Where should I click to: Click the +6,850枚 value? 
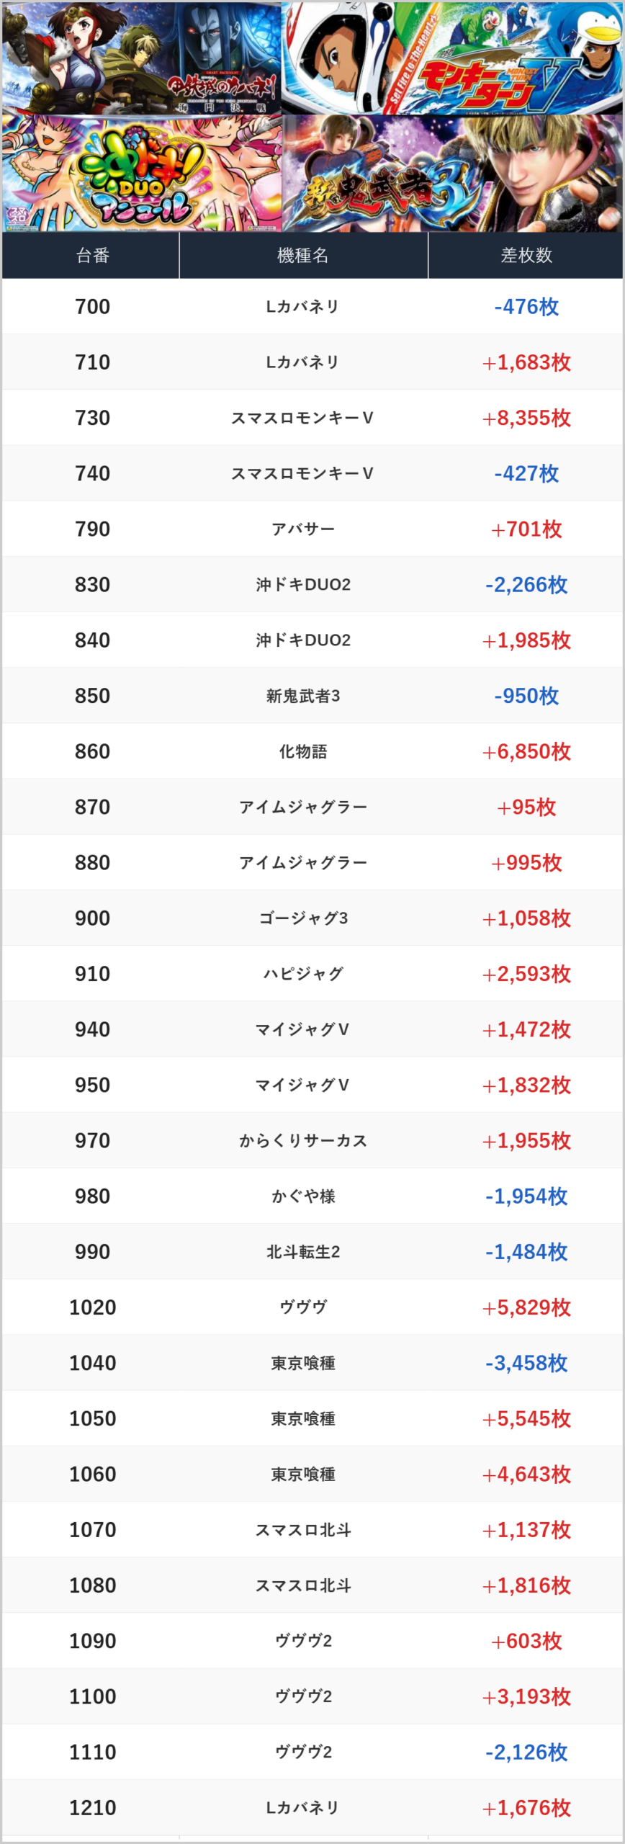point(526,751)
